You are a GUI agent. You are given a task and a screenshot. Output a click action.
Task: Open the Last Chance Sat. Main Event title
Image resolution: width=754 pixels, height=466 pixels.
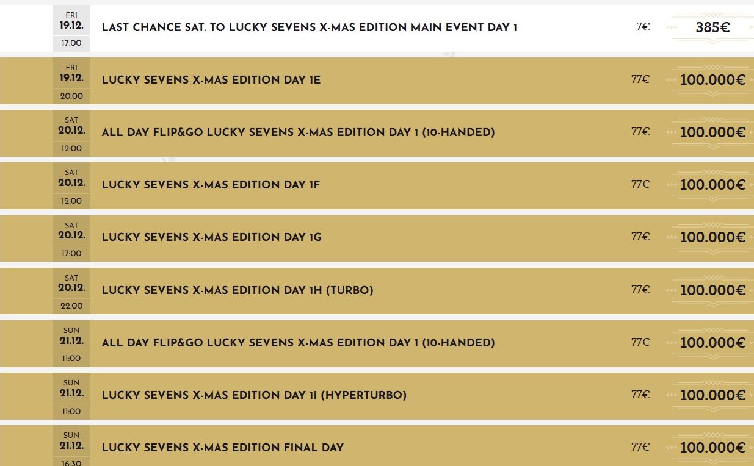pos(309,27)
